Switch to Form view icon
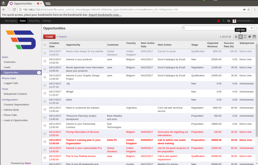 (245, 37)
